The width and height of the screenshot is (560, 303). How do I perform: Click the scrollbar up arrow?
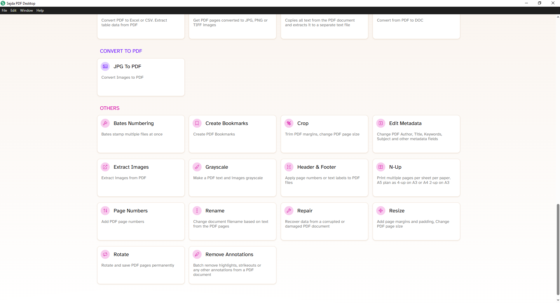pyautogui.click(x=558, y=17)
